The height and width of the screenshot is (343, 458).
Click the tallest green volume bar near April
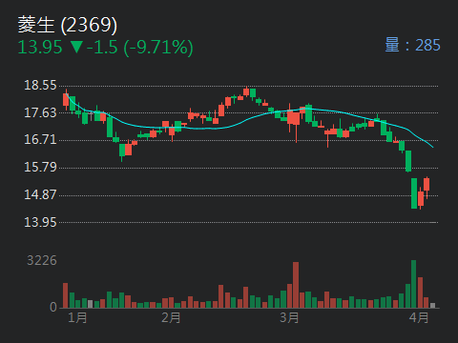click(413, 284)
